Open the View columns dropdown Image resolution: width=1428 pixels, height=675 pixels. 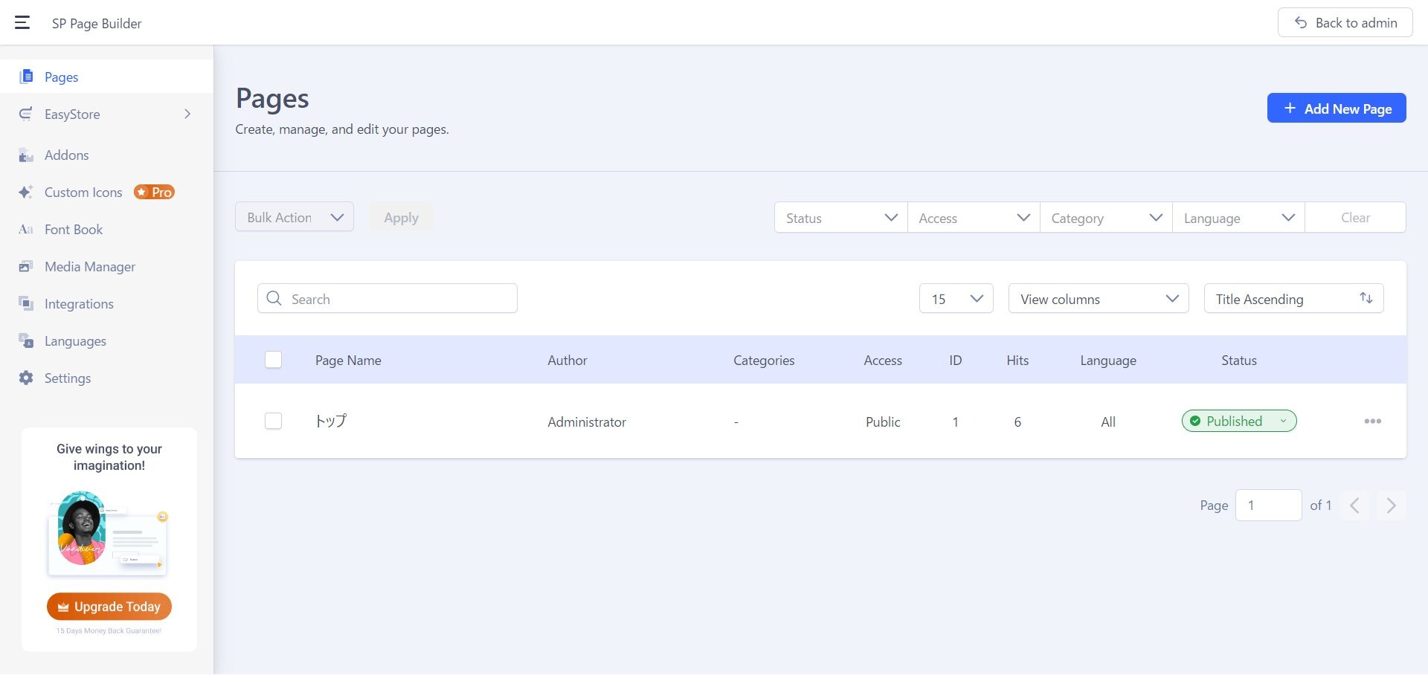click(x=1098, y=299)
